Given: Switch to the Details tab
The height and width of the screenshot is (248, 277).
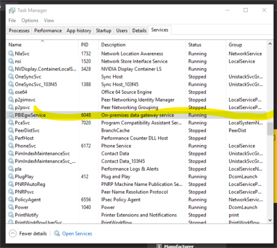Looking at the screenshot, I should point(139,31).
